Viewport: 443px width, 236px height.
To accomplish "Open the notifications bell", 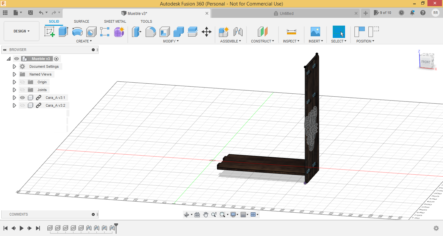I will point(412,13).
